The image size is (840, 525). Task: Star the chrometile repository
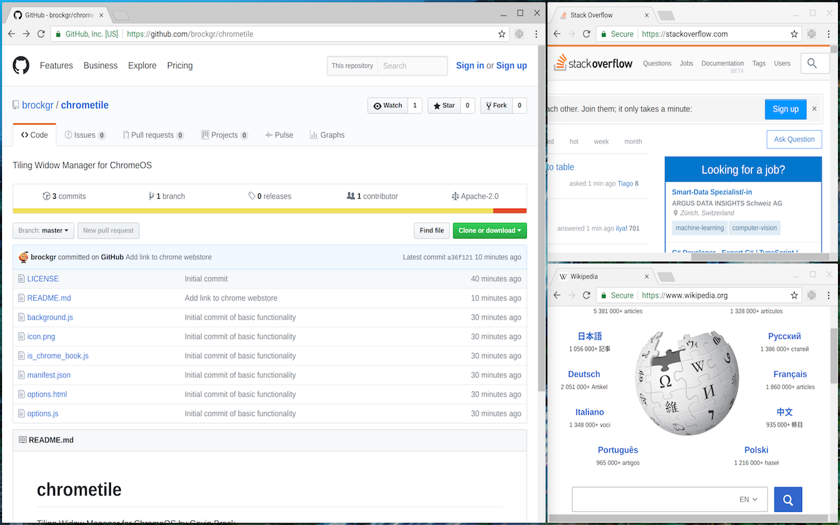click(x=444, y=105)
